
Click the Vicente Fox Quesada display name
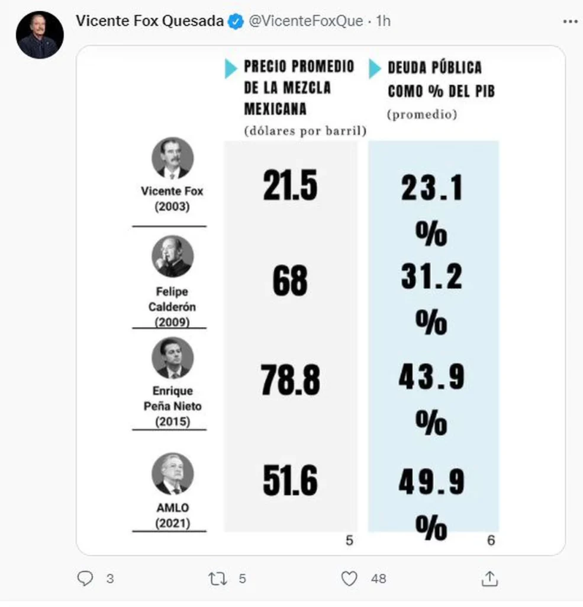[x=150, y=21]
